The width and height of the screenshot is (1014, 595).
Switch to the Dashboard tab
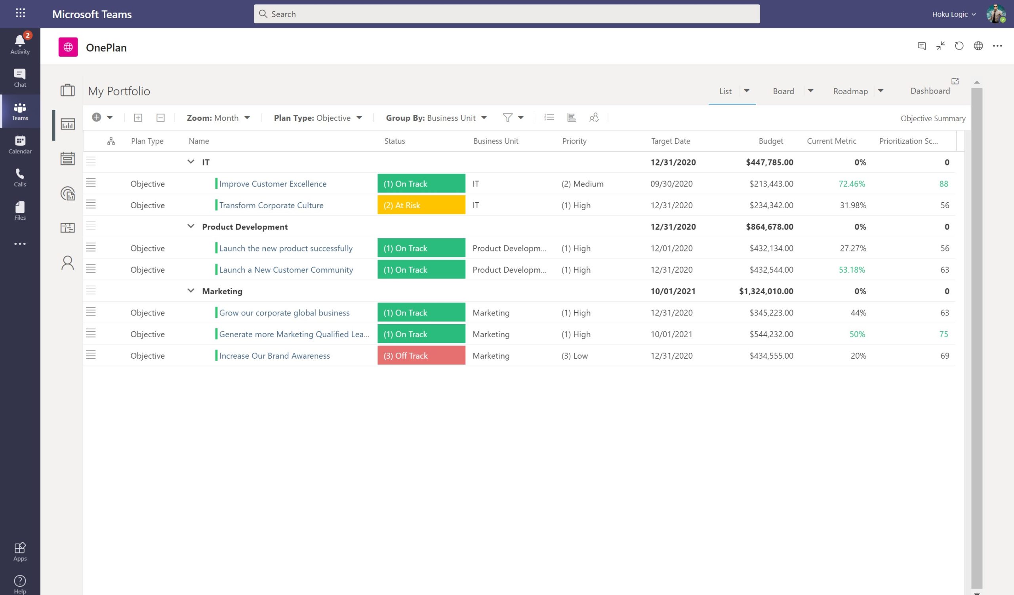(930, 91)
